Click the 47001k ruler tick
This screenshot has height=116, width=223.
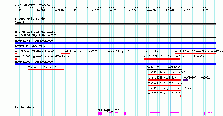click(x=115, y=10)
